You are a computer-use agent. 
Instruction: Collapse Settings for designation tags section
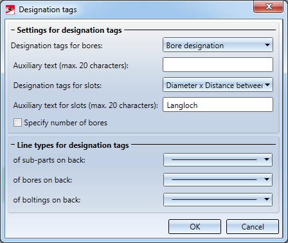[13, 30]
